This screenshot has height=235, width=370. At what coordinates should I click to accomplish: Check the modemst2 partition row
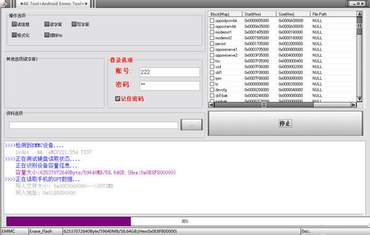(212, 38)
